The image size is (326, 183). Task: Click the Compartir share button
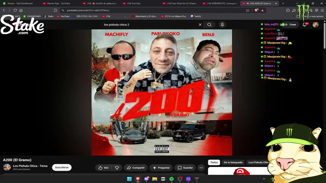pos(136,168)
